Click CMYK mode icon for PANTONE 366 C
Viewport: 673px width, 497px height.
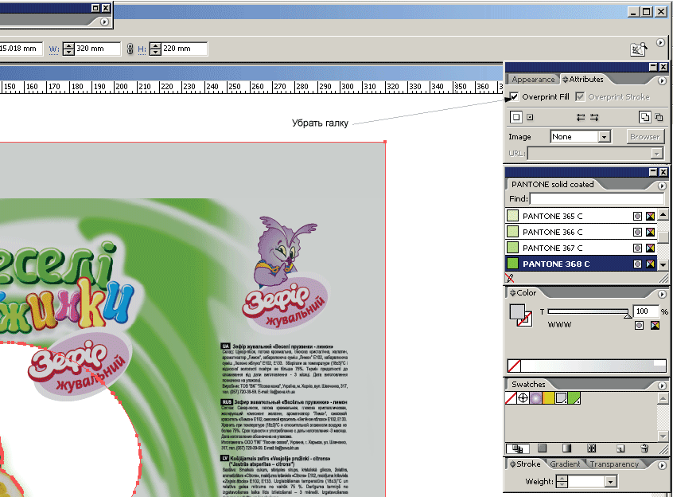click(651, 232)
